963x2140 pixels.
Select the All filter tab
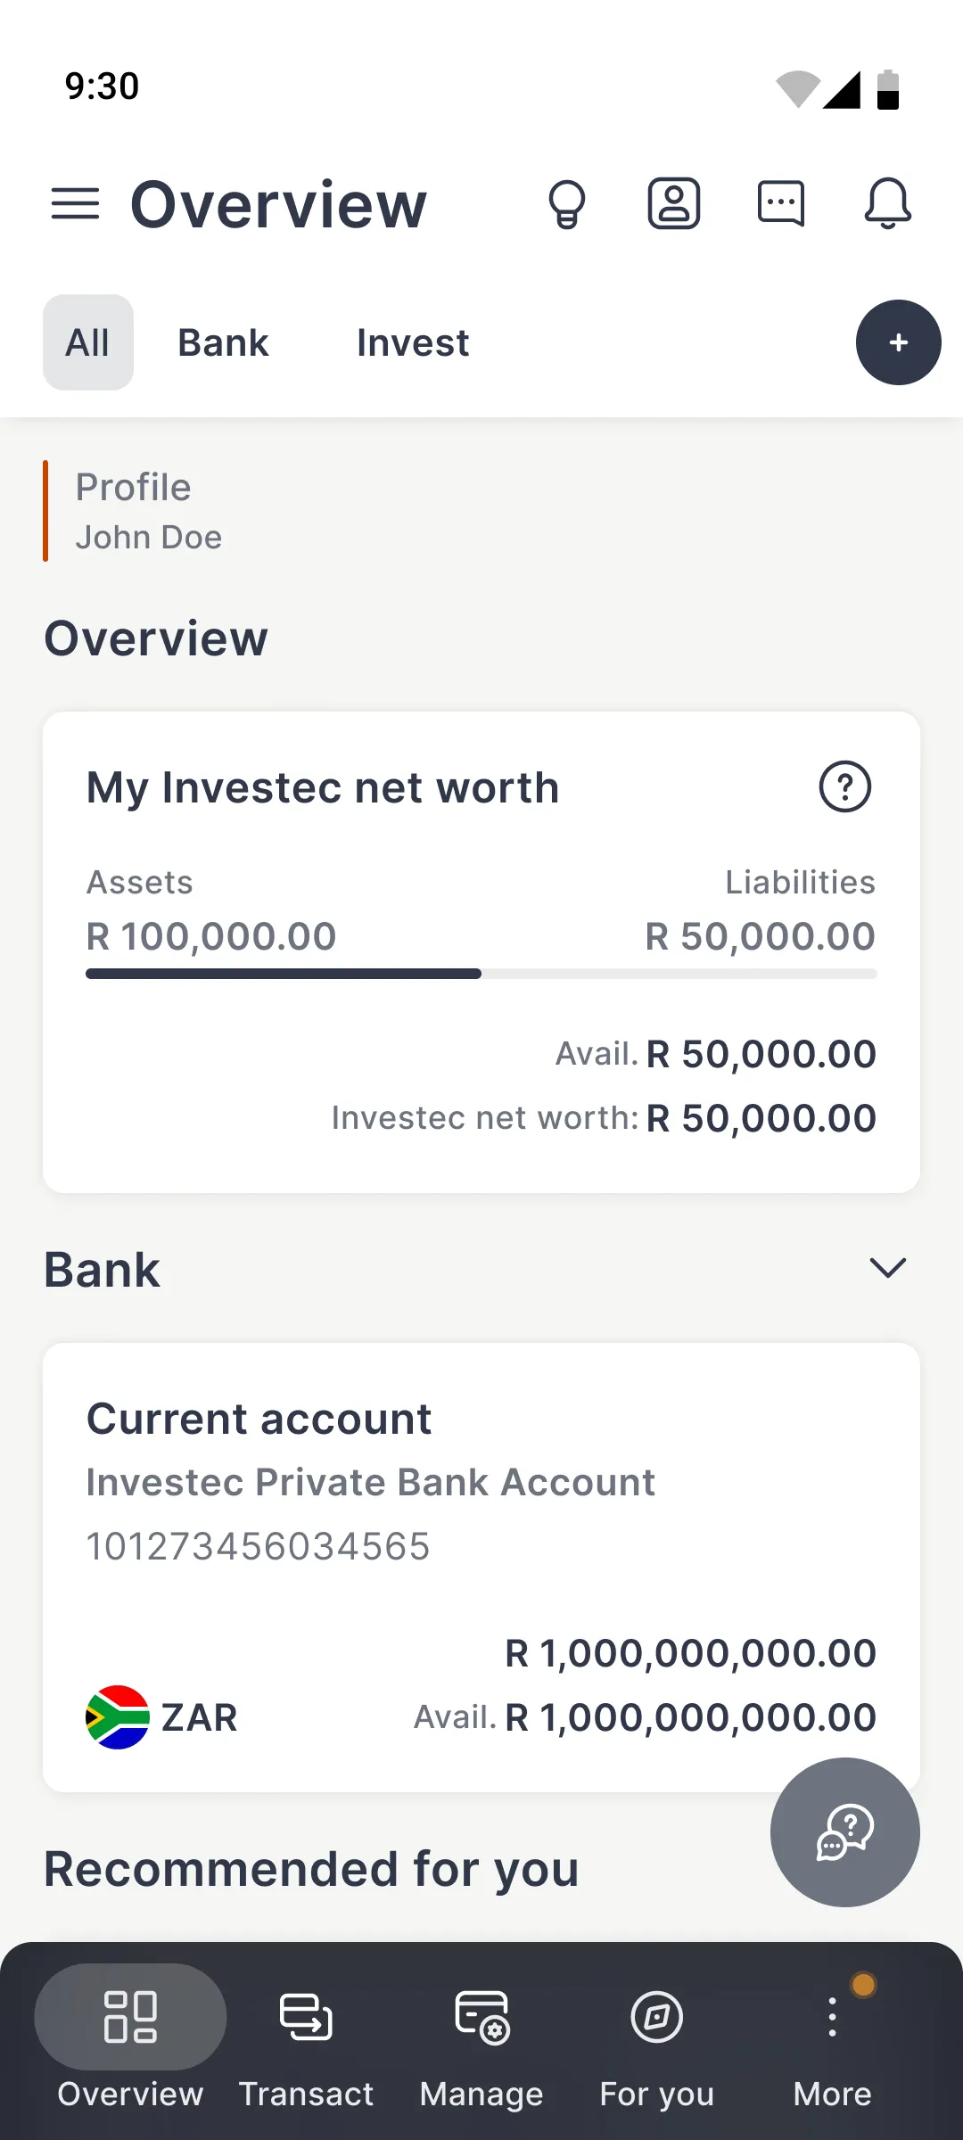tap(88, 342)
